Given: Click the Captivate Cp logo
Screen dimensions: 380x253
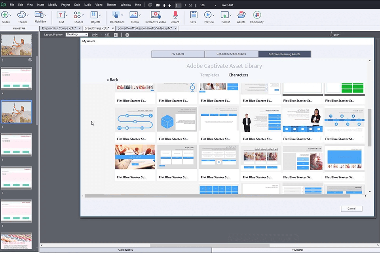Looking at the screenshot, I should (3, 5).
